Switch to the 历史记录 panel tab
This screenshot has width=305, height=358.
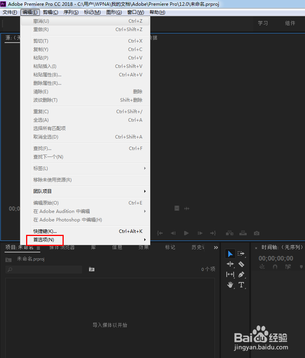[x=198, y=247]
